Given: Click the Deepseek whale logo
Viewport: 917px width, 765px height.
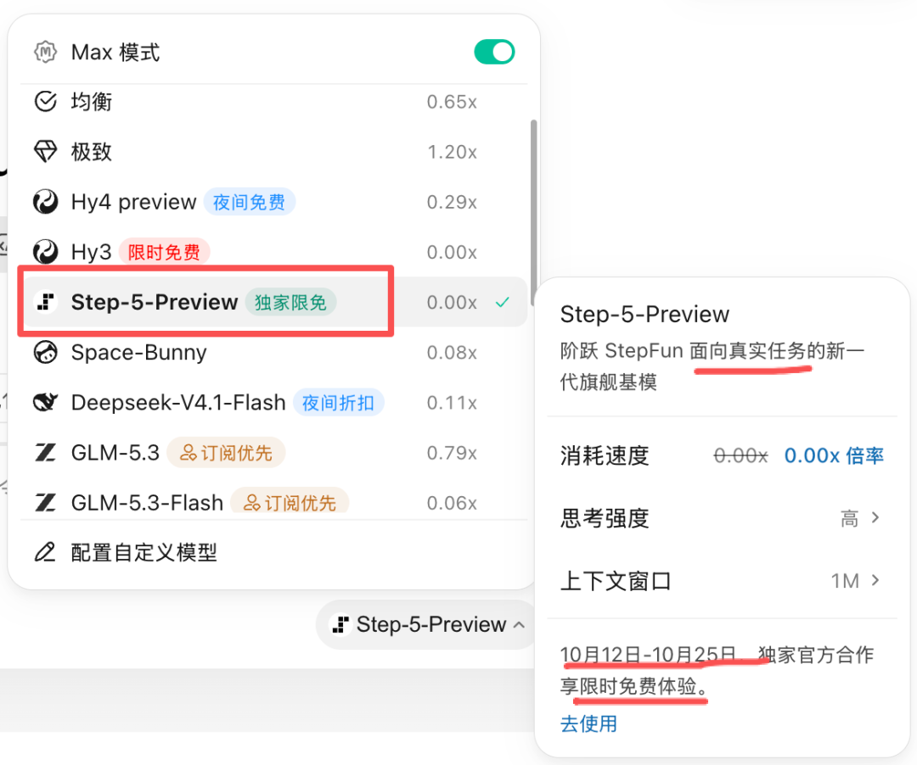Looking at the screenshot, I should click(45, 402).
